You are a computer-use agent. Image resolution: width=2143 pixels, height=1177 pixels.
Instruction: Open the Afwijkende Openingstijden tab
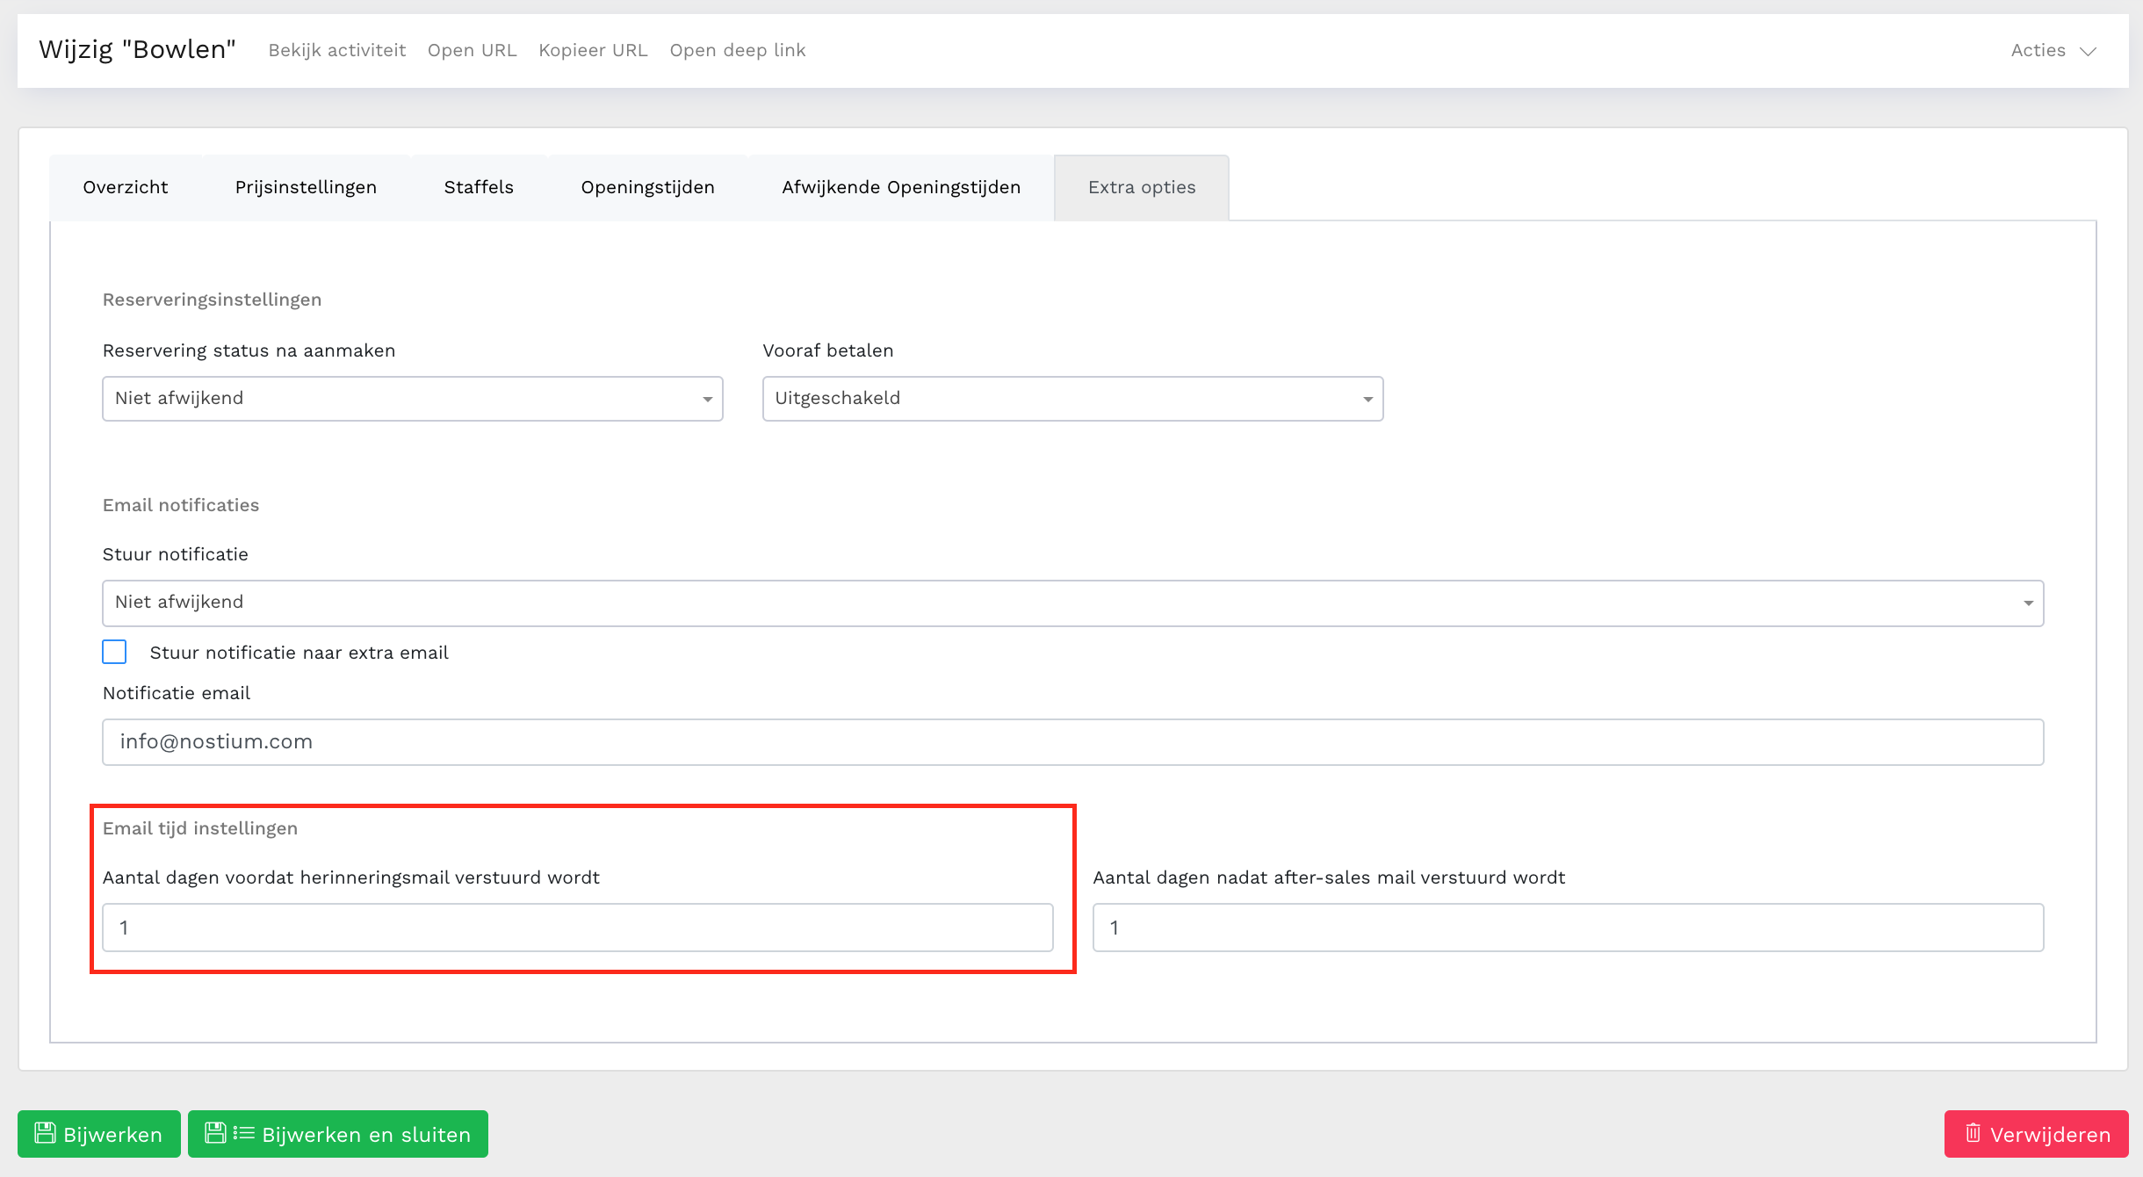pyautogui.click(x=901, y=187)
